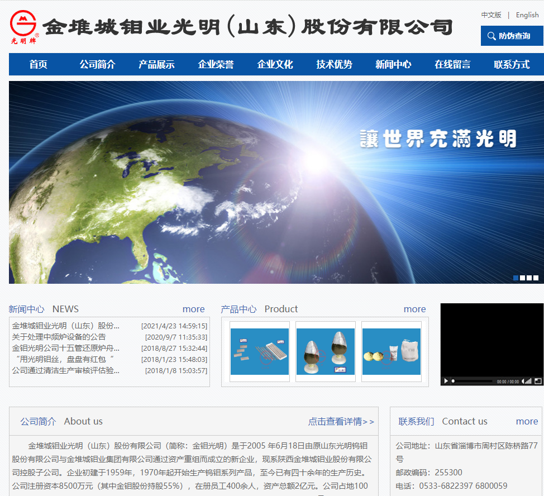Open the 首页 home menu
The width and height of the screenshot is (544, 496).
38,64
